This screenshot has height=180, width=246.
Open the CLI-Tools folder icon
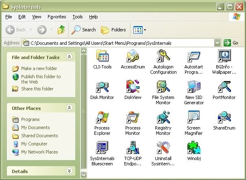tap(102, 56)
